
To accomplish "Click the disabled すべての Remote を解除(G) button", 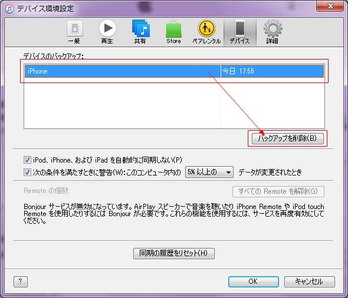I will tap(278, 191).
